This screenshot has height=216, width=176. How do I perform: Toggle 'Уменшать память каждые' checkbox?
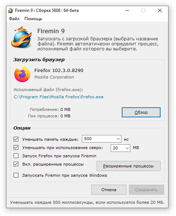[x=16, y=139]
